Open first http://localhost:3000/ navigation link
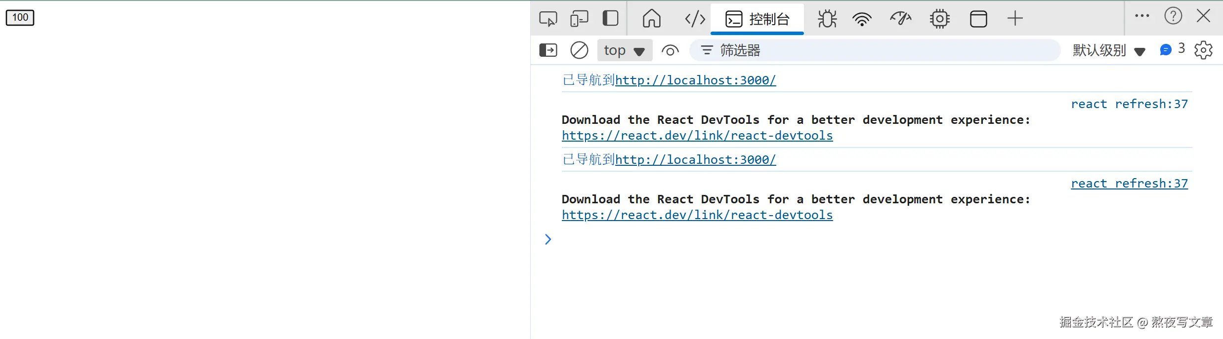1223x339 pixels. (695, 80)
